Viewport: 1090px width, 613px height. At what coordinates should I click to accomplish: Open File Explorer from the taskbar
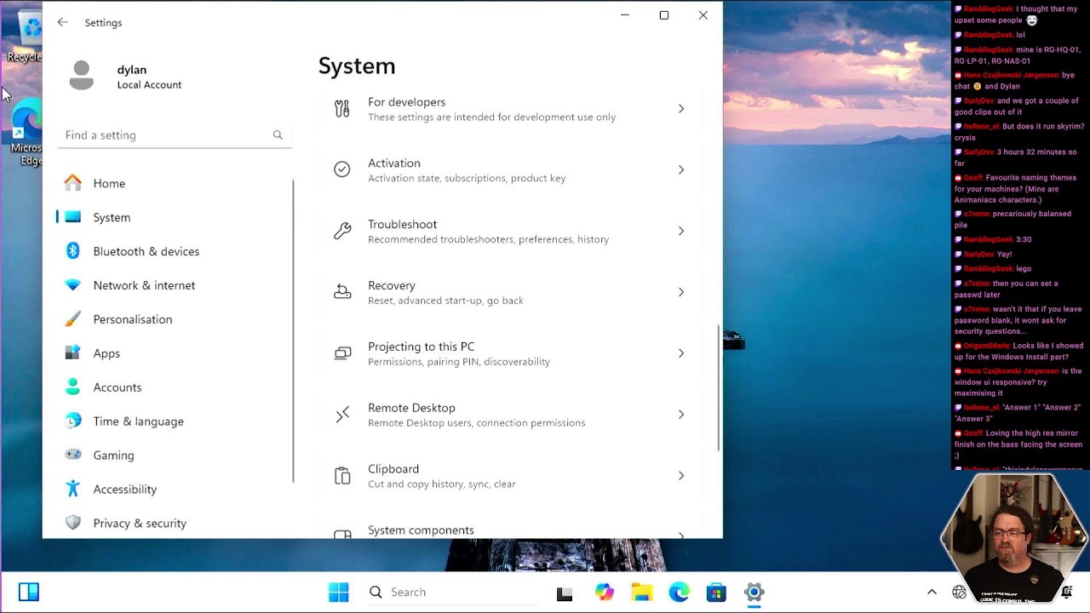pyautogui.click(x=642, y=592)
